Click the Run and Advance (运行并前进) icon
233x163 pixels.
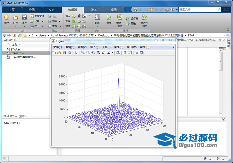[x=120, y=17]
